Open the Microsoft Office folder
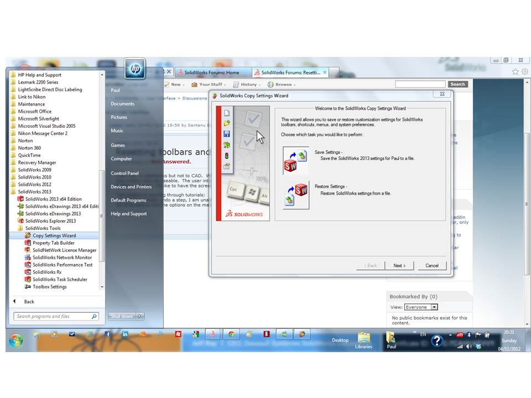Viewport: 531px width, 398px height. (31, 111)
